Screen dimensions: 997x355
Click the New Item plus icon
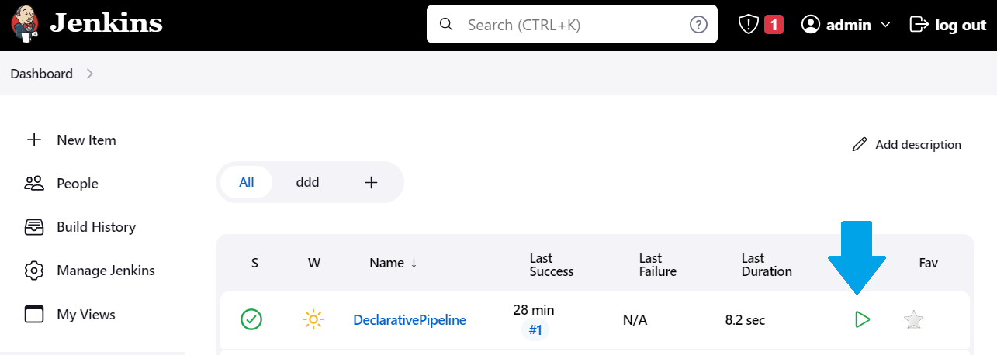click(x=33, y=140)
